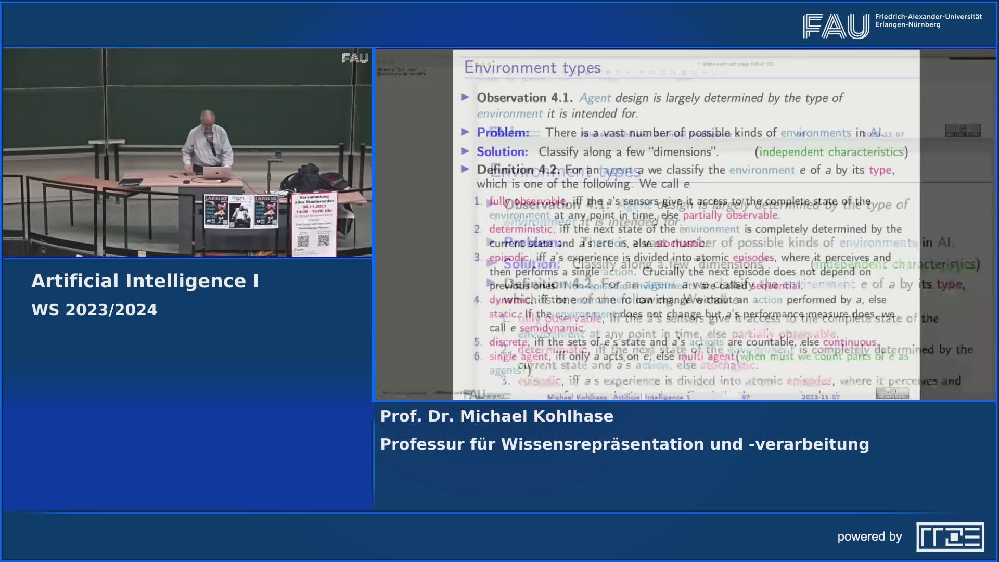Click the 'Artificial Intelligence I' course title
Image resolution: width=999 pixels, height=562 pixels.
(145, 281)
